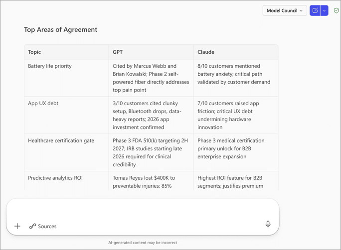Select the GPT column header
Screen dimensions: 341x250
(118, 52)
